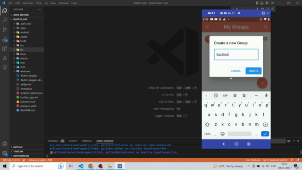Image resolution: width=302 pixels, height=170 pixels.
Task: Expand the DEPENDENCIES section
Action: (27, 156)
